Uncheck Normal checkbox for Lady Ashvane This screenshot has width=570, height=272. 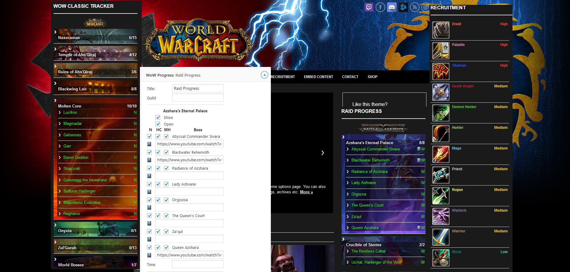(149, 184)
